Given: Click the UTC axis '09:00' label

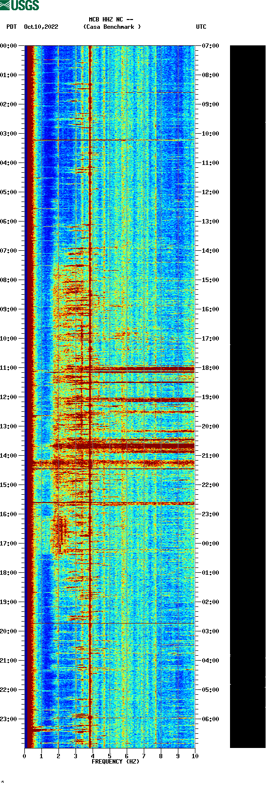Looking at the screenshot, I should (x=211, y=104).
